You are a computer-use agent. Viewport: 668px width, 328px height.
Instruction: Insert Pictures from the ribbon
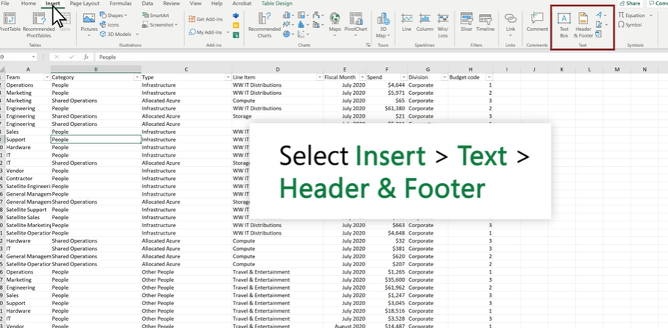click(89, 25)
